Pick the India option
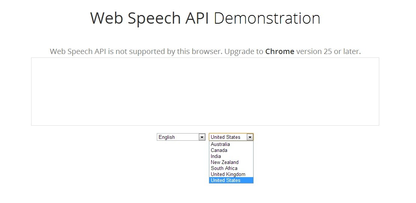Viewport: 416px width, 203px height. coord(231,156)
